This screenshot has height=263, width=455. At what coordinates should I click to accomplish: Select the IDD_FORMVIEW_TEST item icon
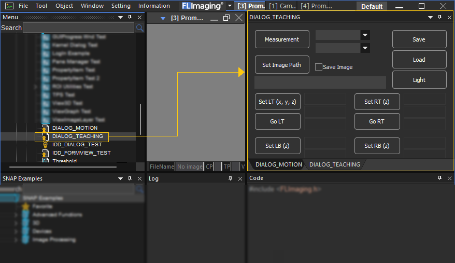tap(45, 153)
